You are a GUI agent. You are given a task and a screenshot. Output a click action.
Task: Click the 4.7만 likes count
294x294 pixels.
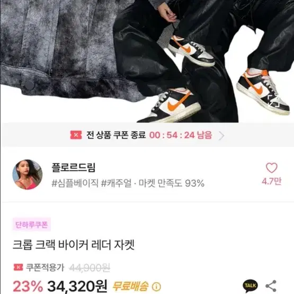point(272,181)
